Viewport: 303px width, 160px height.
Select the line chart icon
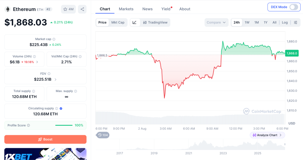point(135,22)
